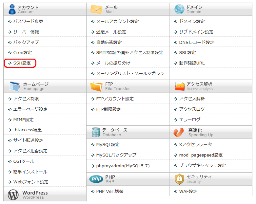Click the Security padlock shield icon

(179, 179)
